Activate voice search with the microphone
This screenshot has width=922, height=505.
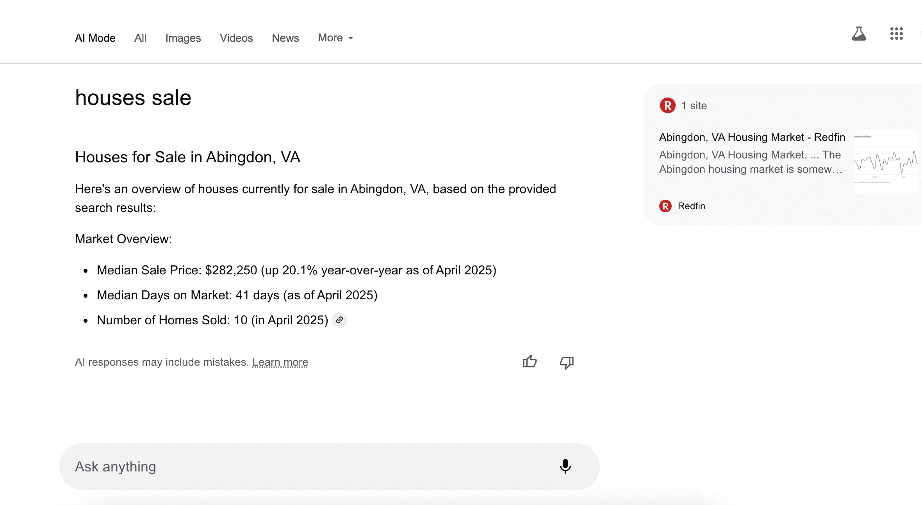(565, 466)
